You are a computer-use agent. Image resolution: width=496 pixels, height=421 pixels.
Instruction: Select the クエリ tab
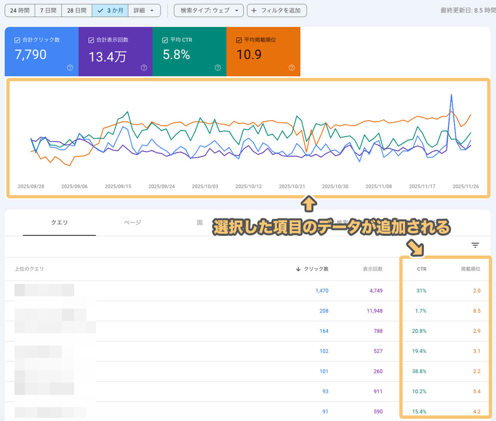[x=59, y=222]
